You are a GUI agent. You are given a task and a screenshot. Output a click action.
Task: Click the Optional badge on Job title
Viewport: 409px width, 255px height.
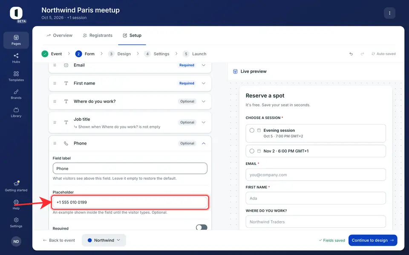pyautogui.click(x=187, y=122)
